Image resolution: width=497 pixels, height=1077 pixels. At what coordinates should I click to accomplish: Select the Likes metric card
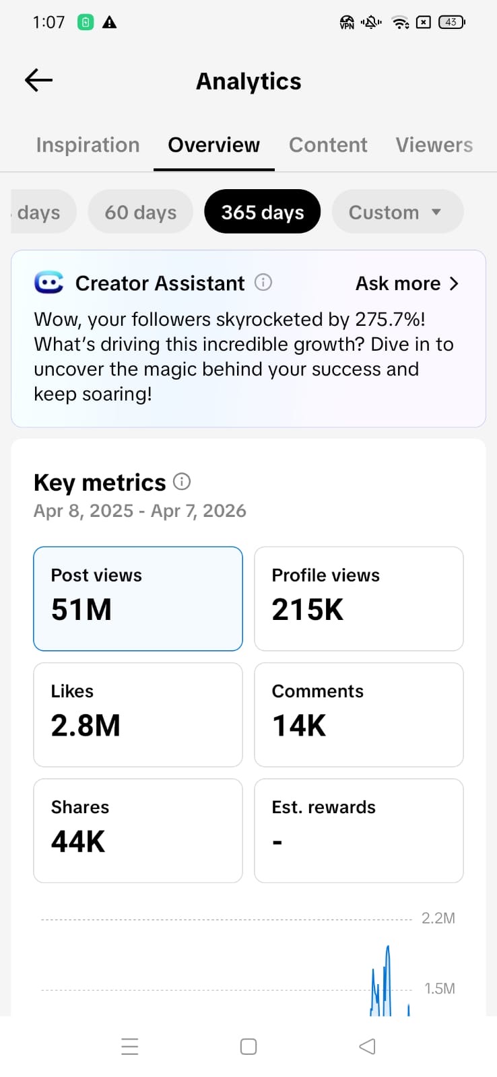pos(137,714)
